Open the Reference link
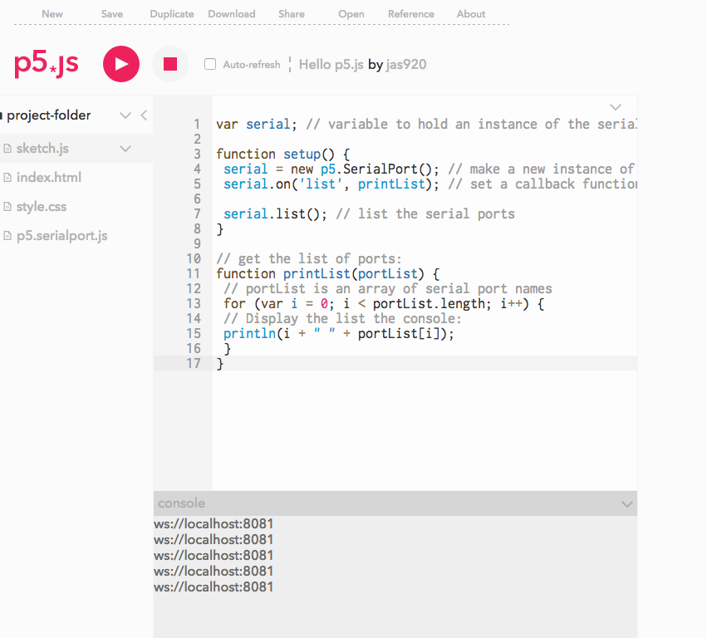 411,14
